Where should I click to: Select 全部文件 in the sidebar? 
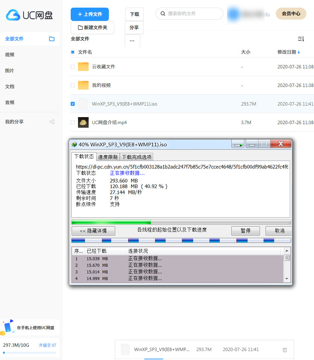tap(30, 39)
